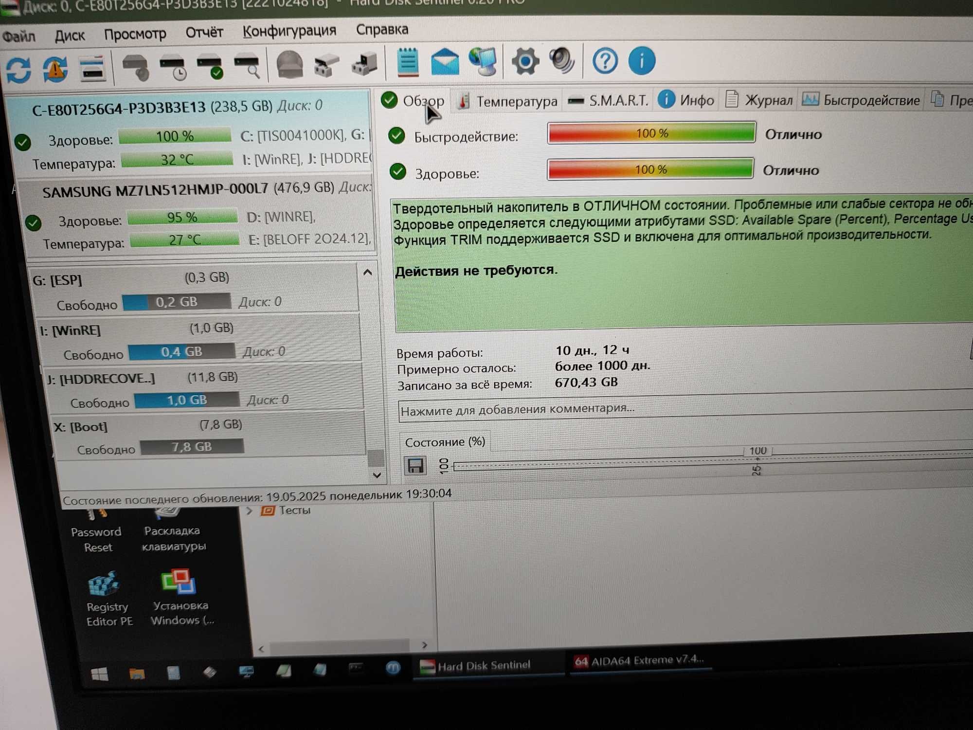Click the envelope e-mail toolbar icon

coord(445,62)
